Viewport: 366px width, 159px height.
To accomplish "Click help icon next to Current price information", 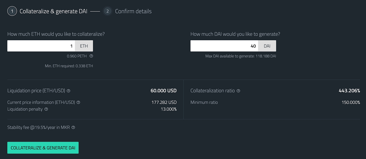I will point(78,102).
